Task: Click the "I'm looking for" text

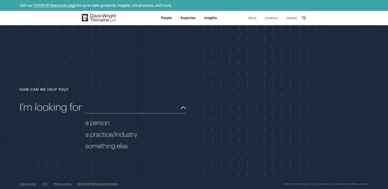Action: pos(50,108)
